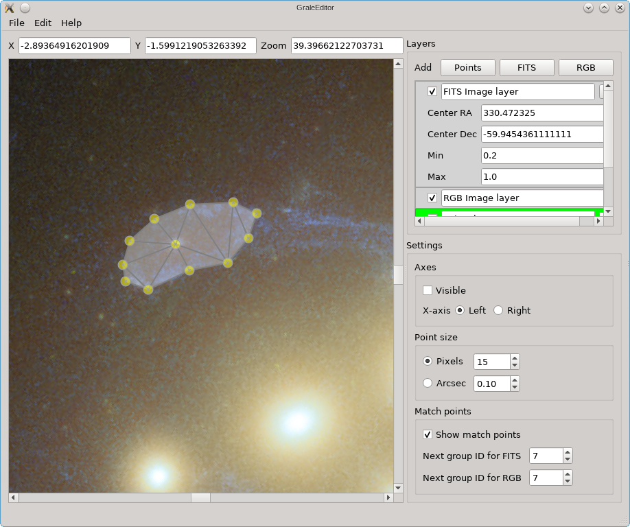Open the window menu icon in the title bar
The height and width of the screenshot is (527, 630).
coord(9,8)
